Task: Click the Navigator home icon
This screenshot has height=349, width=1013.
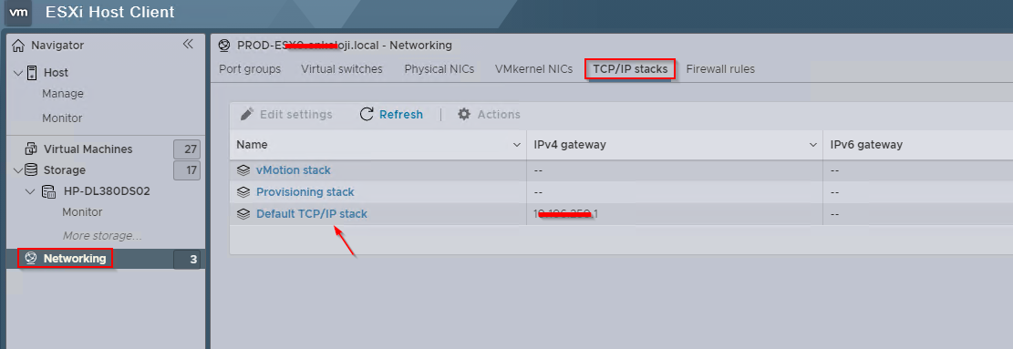Action: (19, 46)
